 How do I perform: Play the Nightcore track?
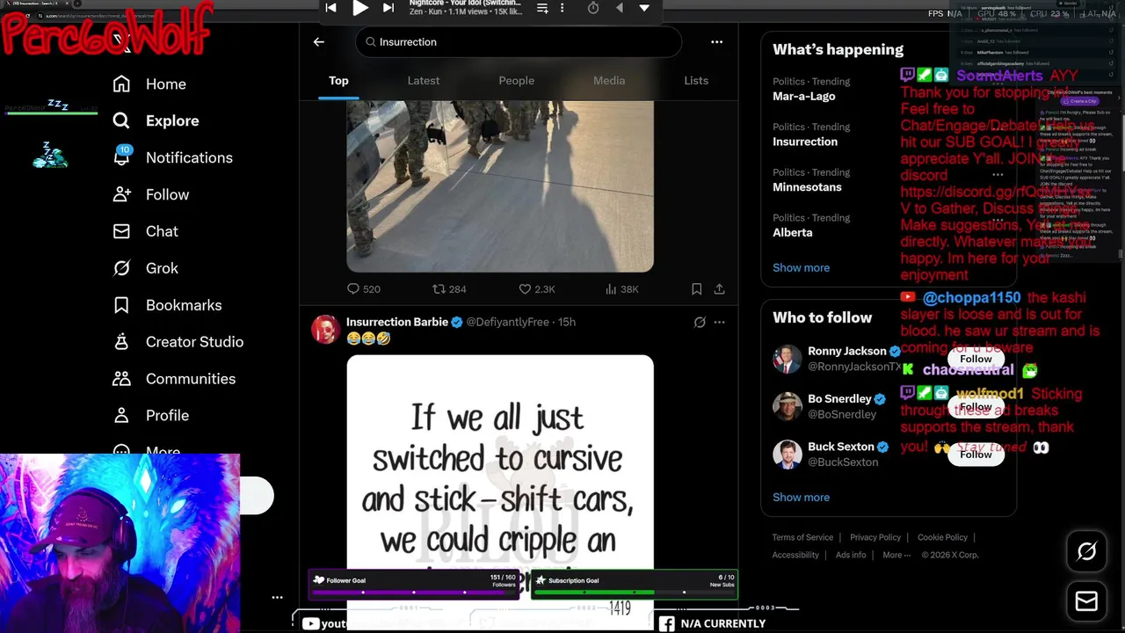point(360,8)
